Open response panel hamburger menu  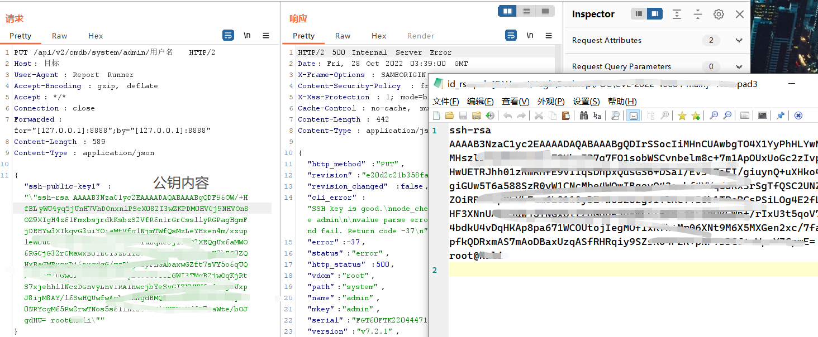coord(549,35)
